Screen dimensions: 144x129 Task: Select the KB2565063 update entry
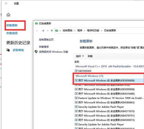click(85, 71)
